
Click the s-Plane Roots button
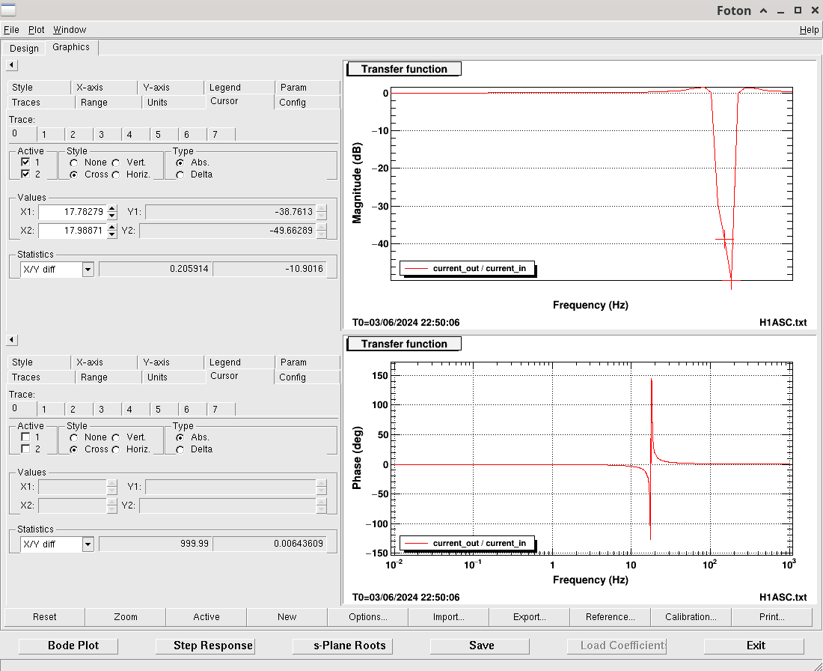coord(351,646)
